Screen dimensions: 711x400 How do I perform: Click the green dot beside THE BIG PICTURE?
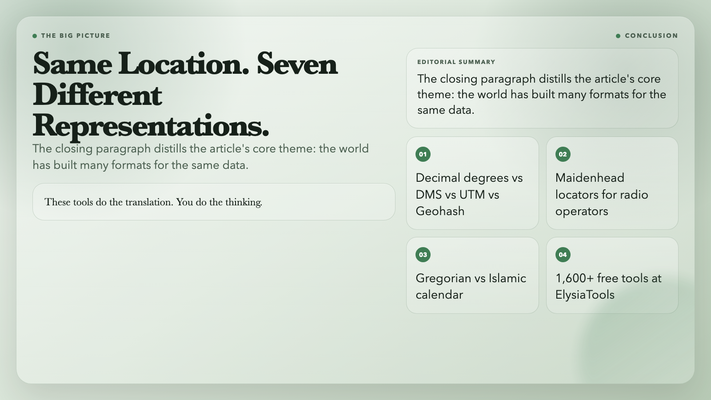(x=35, y=36)
